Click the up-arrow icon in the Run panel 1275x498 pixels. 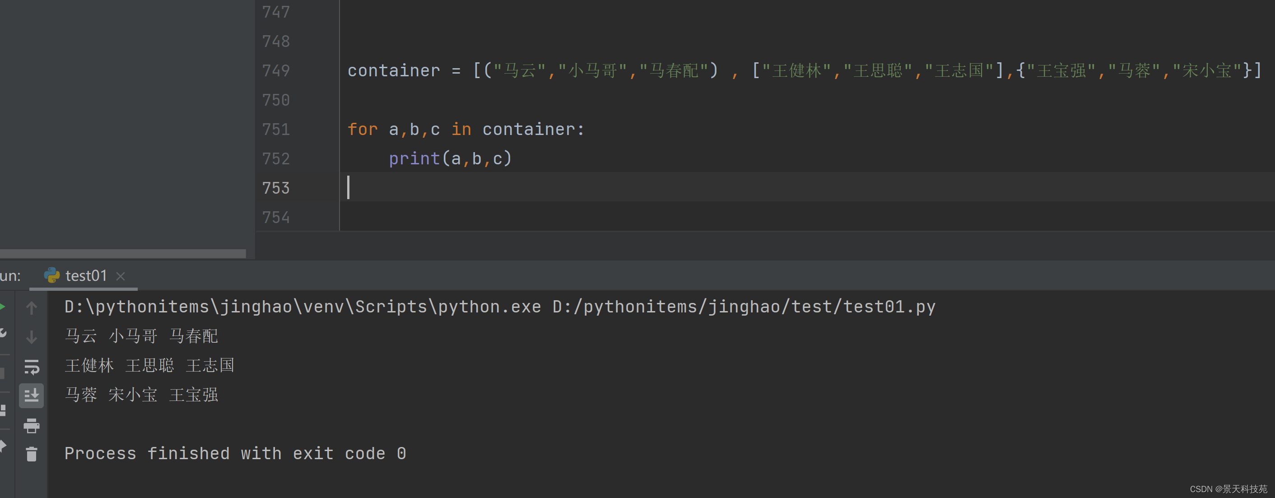tap(31, 308)
